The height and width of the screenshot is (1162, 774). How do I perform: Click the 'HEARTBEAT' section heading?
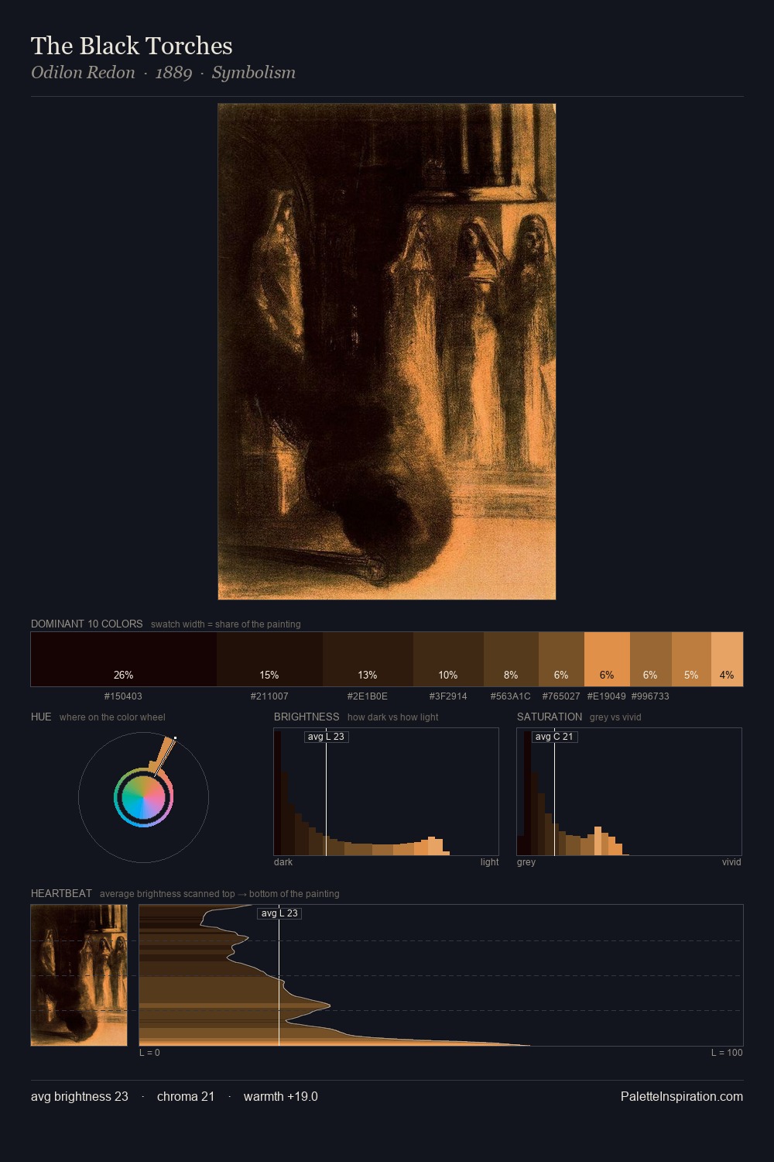click(x=61, y=893)
